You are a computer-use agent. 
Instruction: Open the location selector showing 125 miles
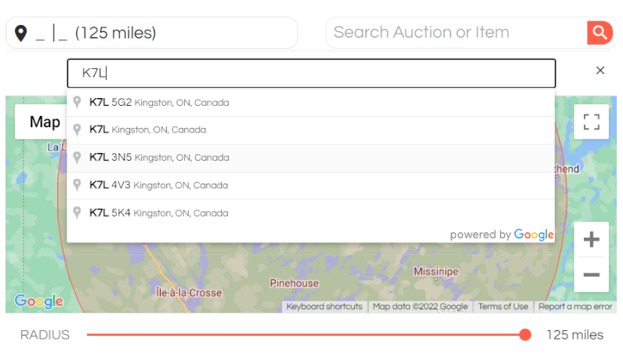tap(151, 33)
